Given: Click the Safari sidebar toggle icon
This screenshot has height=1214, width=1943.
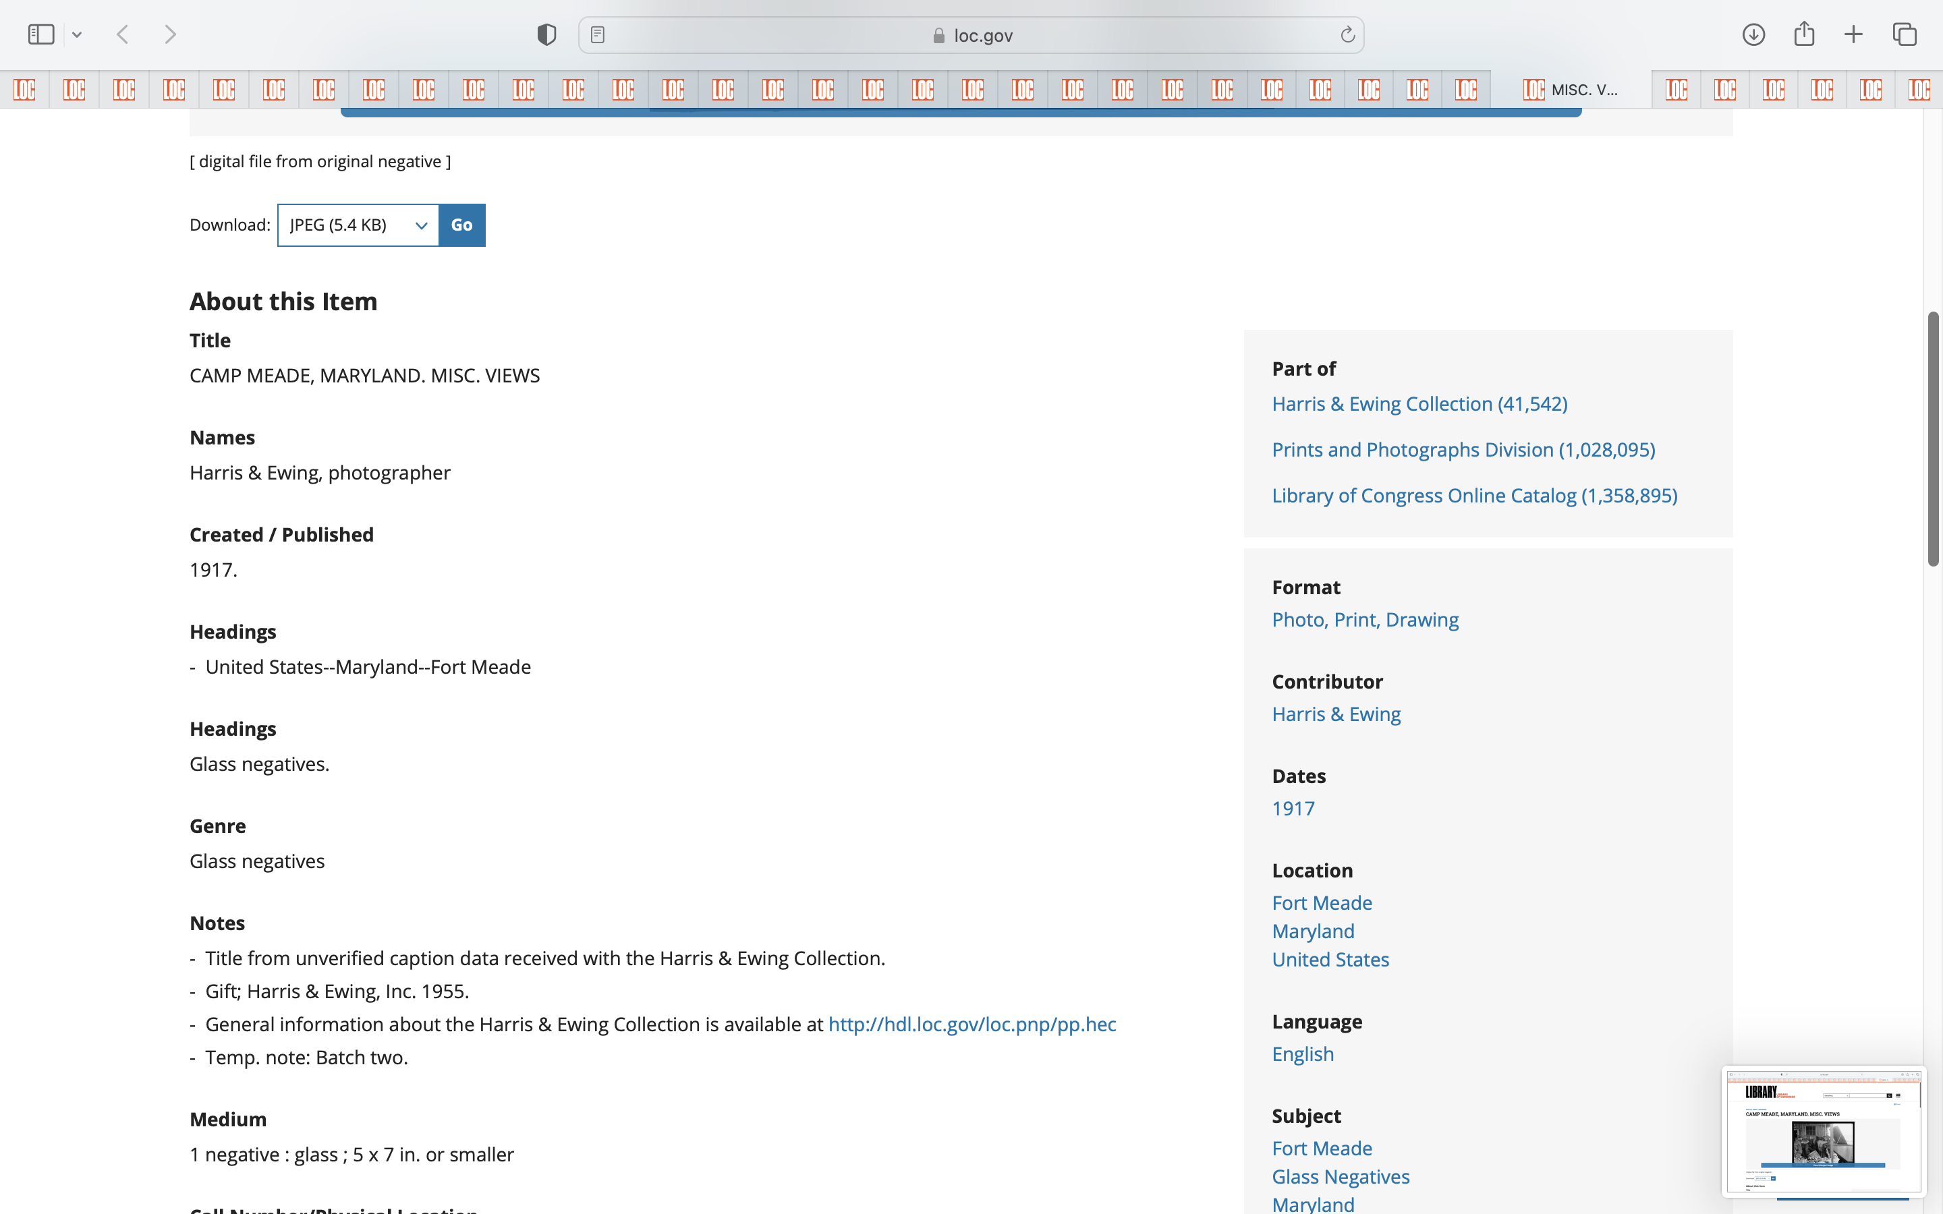Looking at the screenshot, I should click(x=41, y=34).
